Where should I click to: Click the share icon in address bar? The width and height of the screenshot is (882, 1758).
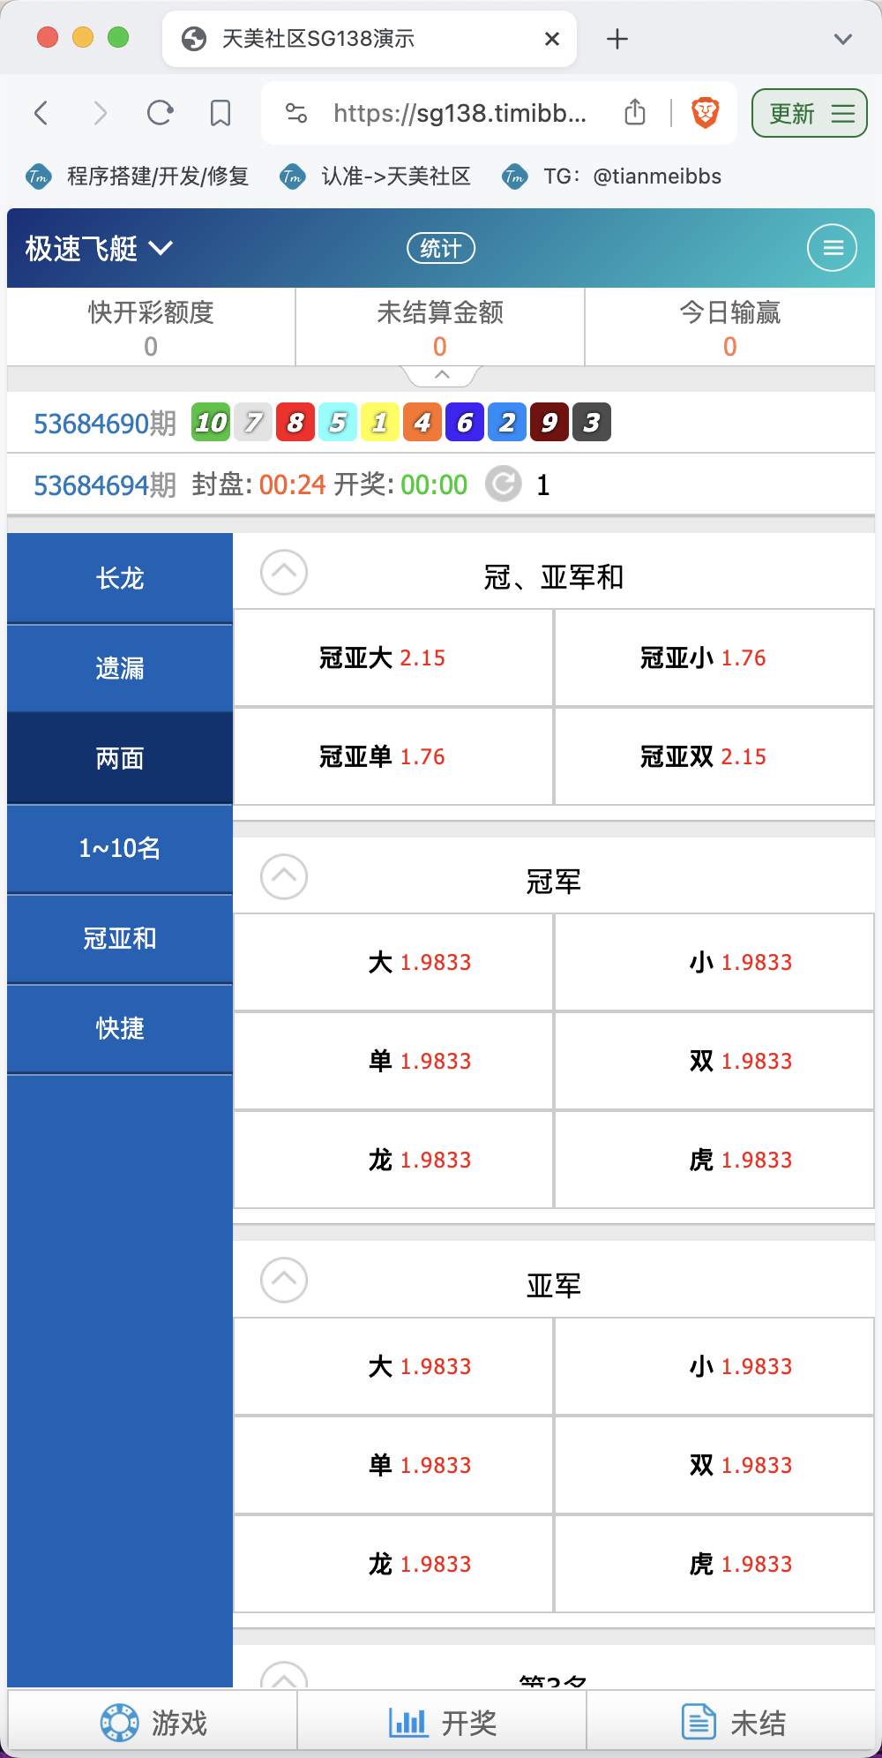[x=635, y=113]
